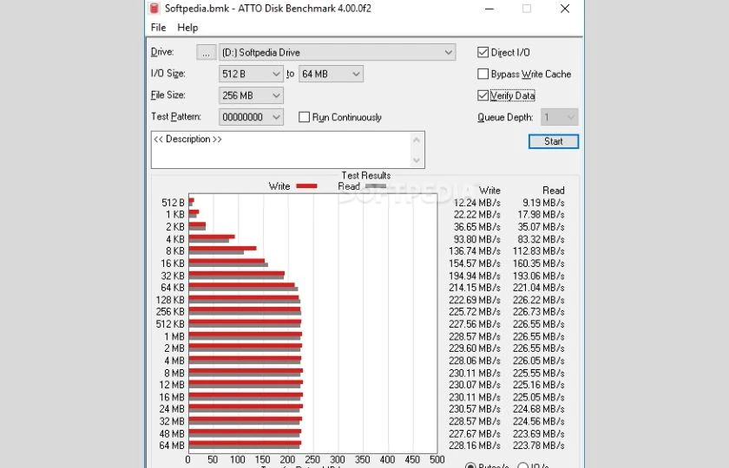Open the File menu

pyautogui.click(x=158, y=28)
